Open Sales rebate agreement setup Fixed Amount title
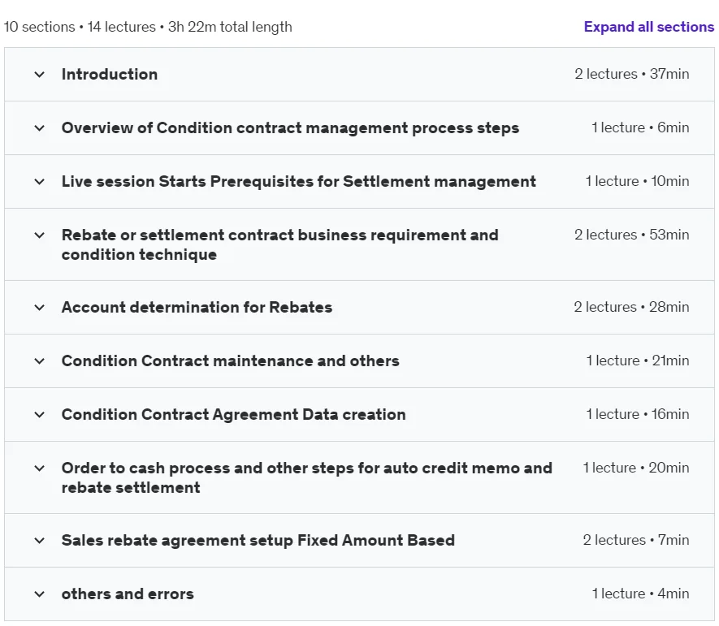 [258, 540]
